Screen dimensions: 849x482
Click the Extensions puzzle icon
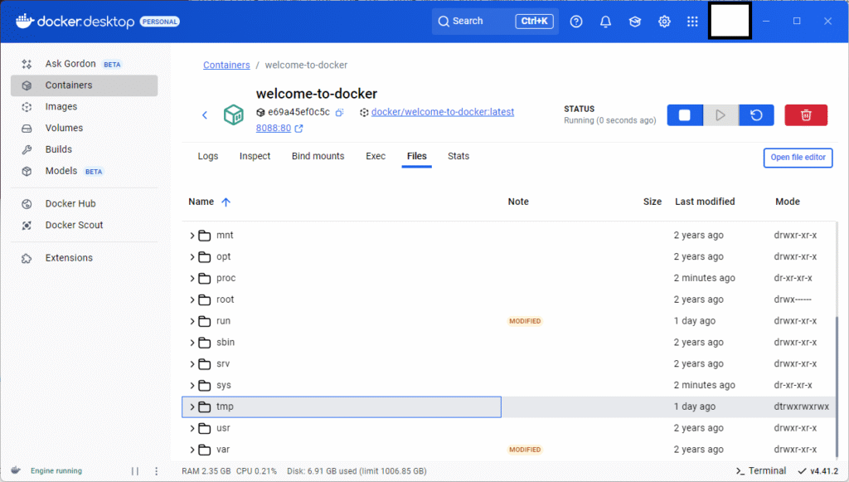pyautogui.click(x=27, y=258)
